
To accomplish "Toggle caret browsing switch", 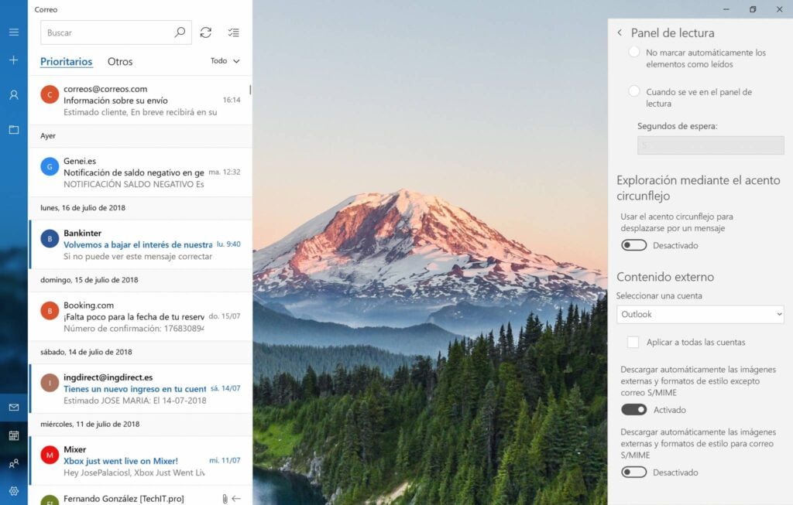I will [x=633, y=245].
